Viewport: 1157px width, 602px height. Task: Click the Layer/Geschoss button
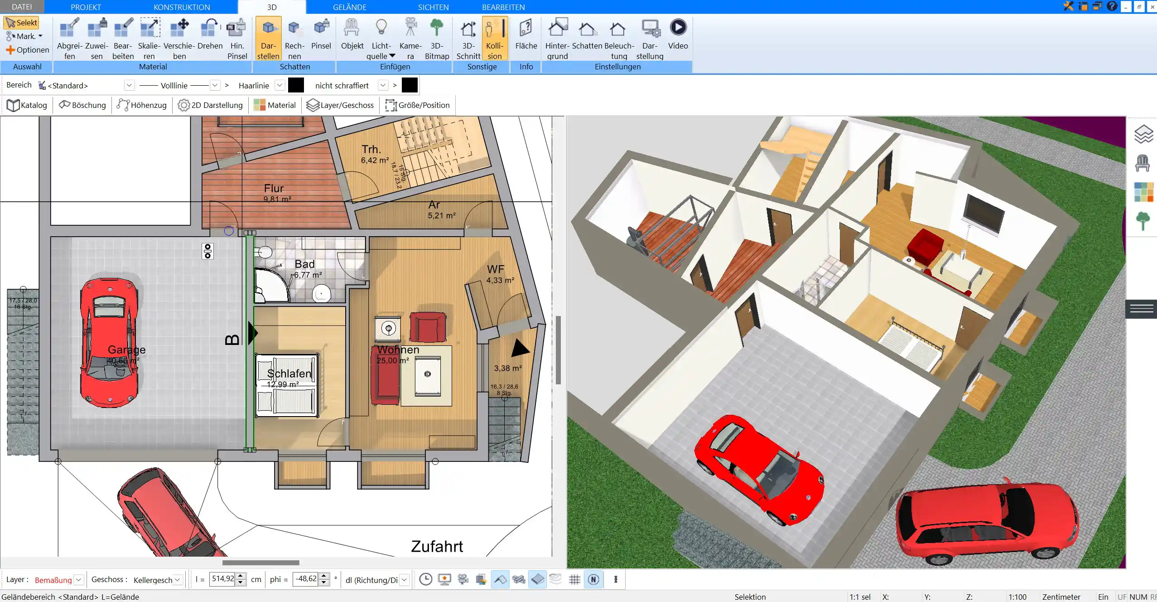340,105
